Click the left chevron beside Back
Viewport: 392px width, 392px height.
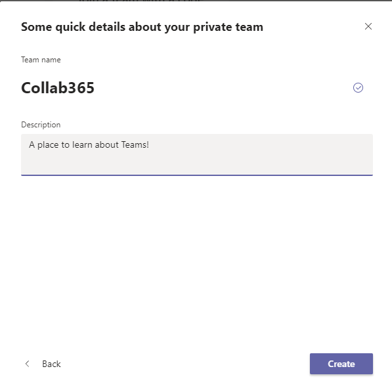28,364
